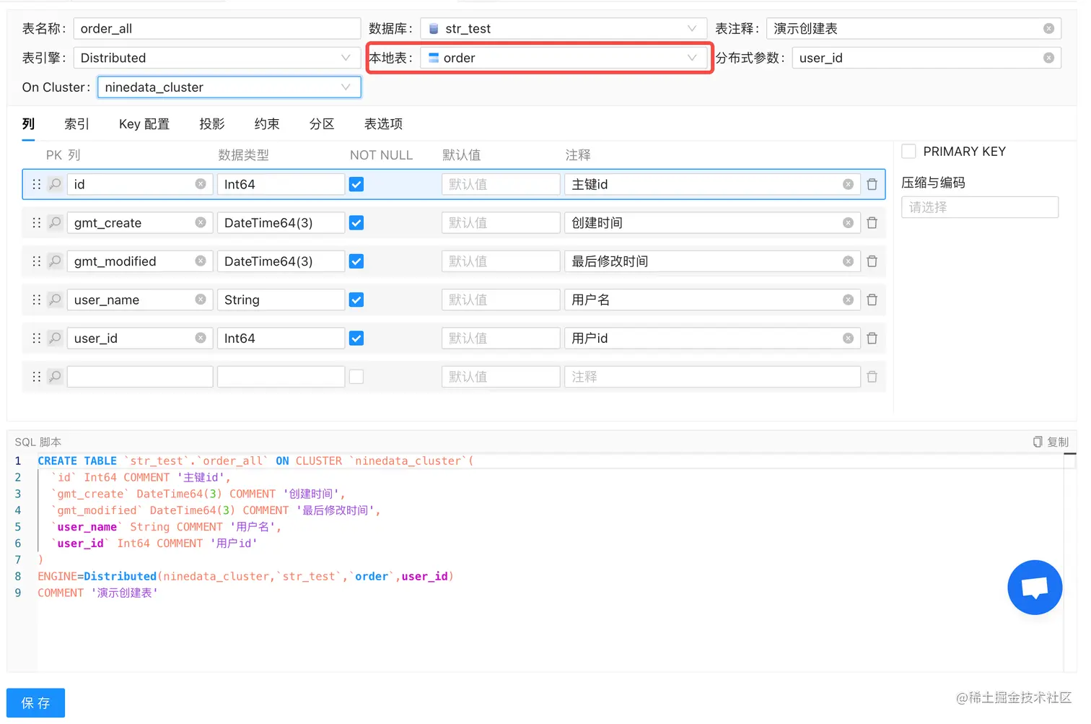This screenshot has height=724, width=1091.
Task: Switch to the 分区 tab
Action: pyautogui.click(x=322, y=124)
